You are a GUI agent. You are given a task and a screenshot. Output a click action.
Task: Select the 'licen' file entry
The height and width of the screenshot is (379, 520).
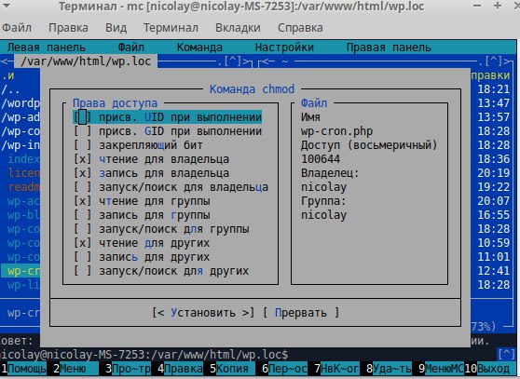23,173
